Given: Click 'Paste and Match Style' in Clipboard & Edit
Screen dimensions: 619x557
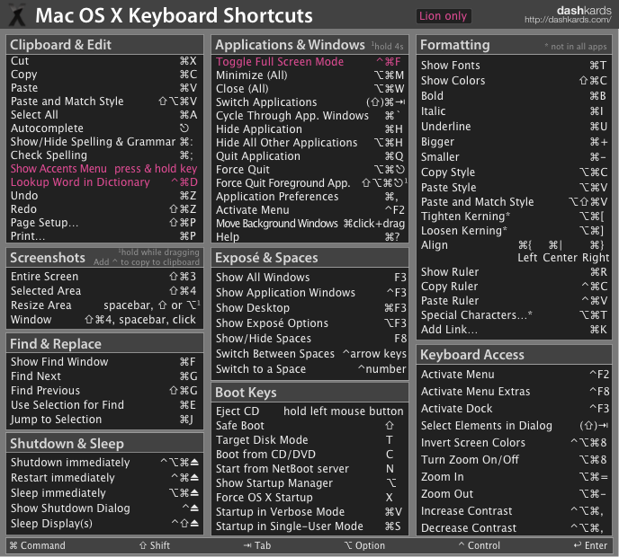Looking at the screenshot, I should coord(104,102).
